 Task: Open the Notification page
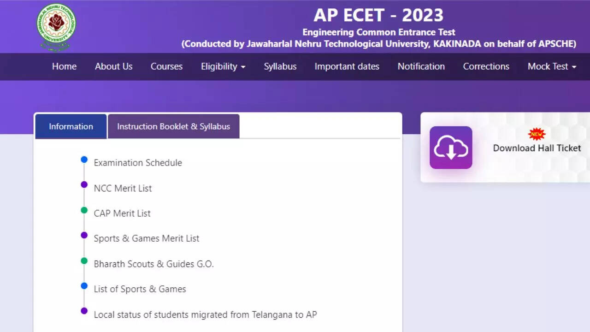click(421, 66)
